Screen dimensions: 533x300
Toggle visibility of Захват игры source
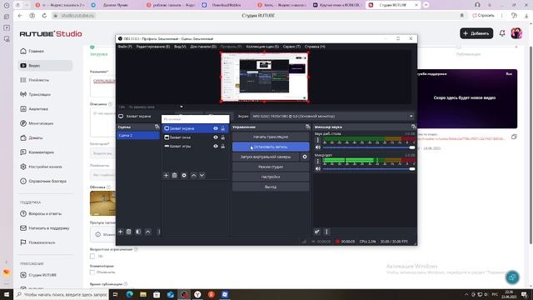point(216,147)
